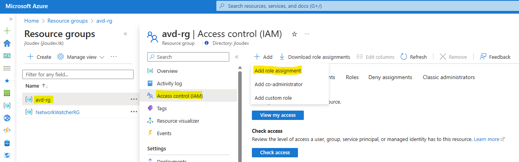519x162 pixels.
Task: Open the Dashboard chart icon in the sidebar
Action: (7, 56)
